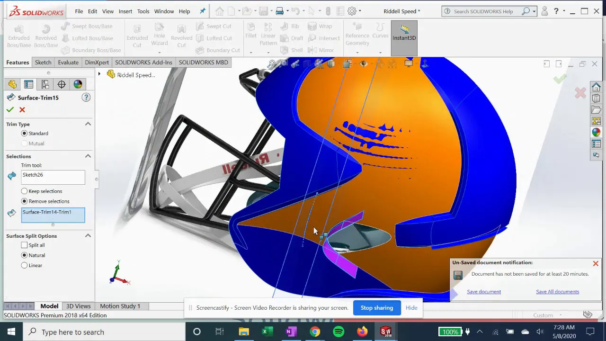The width and height of the screenshot is (606, 341).
Task: Open the Insert menu
Action: (125, 11)
